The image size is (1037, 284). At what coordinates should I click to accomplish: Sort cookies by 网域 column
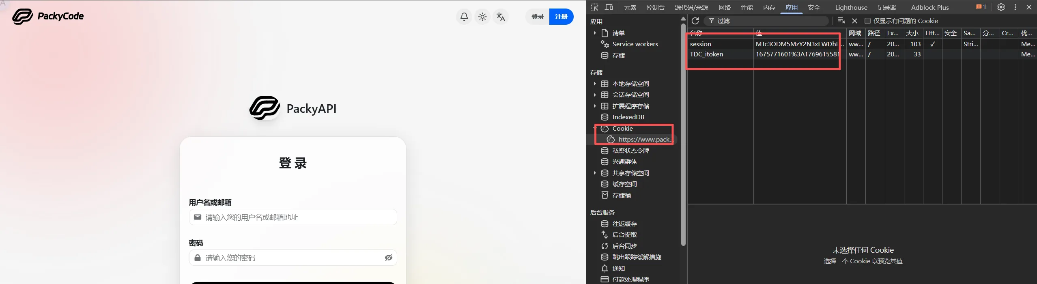[856, 33]
